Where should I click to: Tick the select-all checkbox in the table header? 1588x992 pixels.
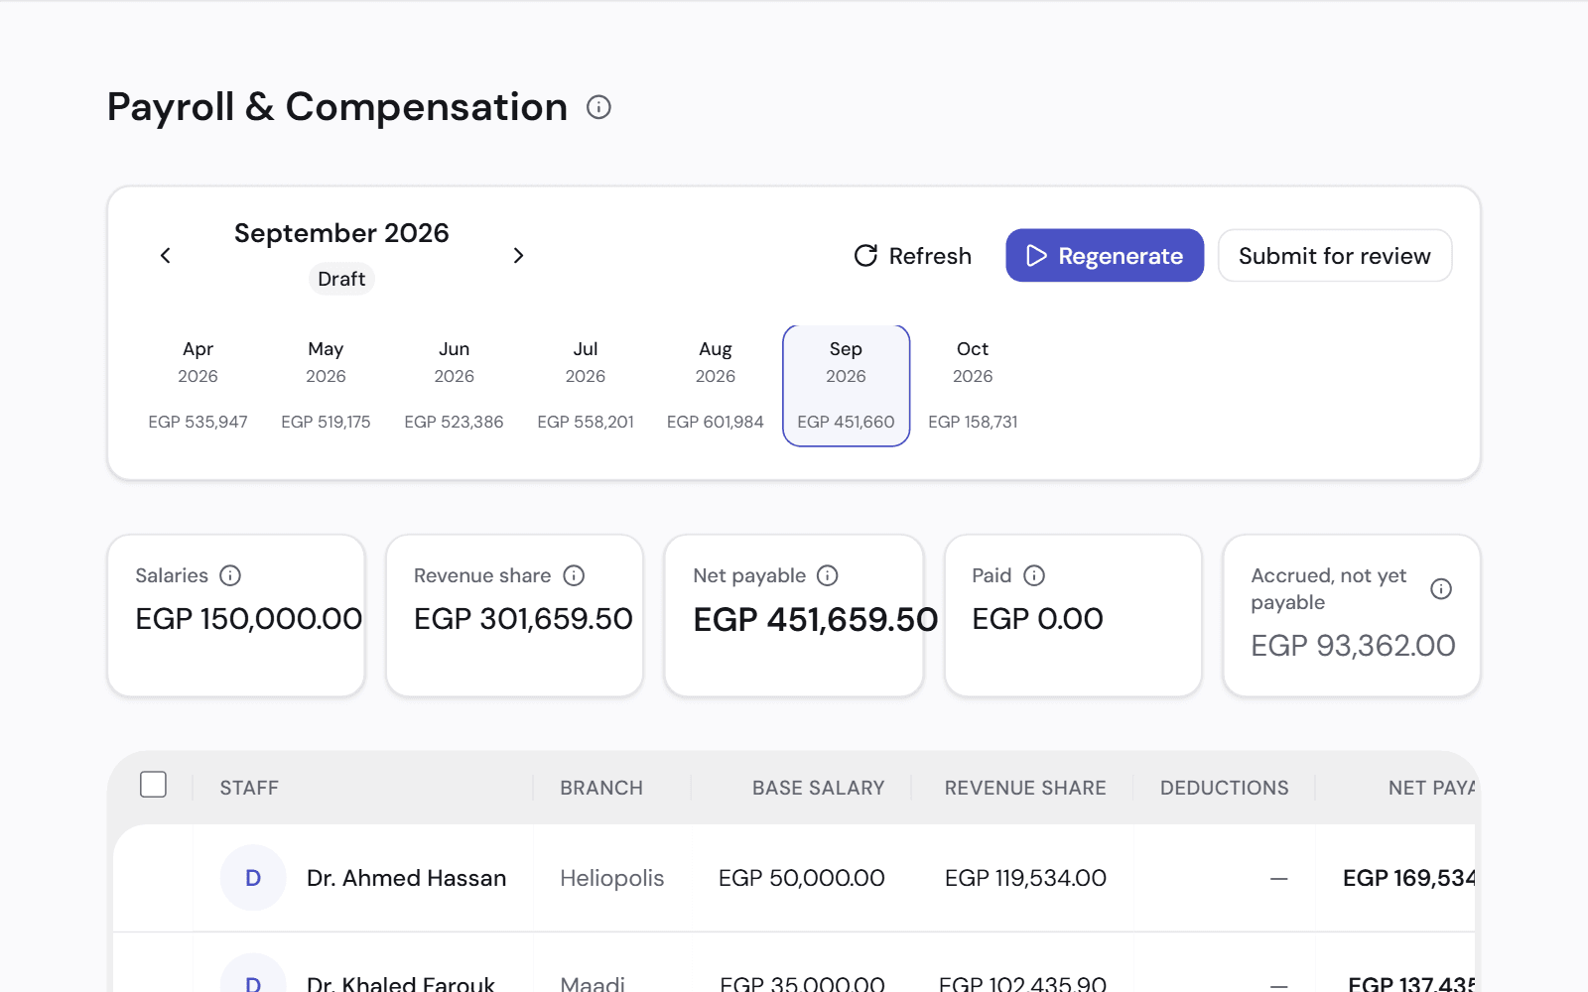point(154,785)
